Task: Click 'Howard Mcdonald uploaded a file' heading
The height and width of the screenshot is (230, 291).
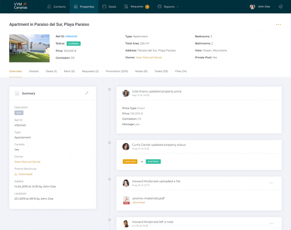Action: click(x=156, y=181)
